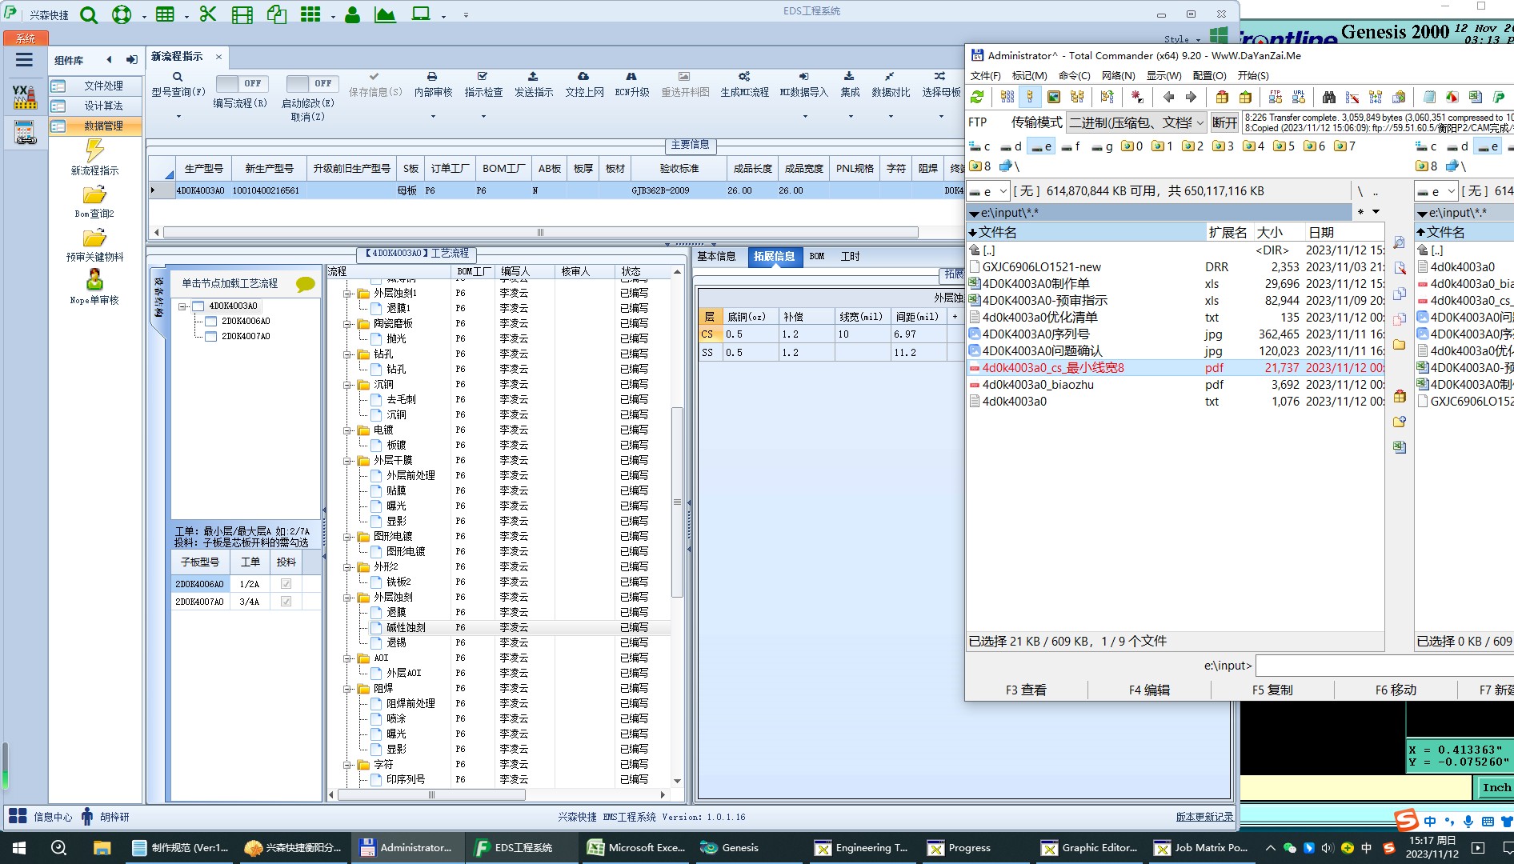The image size is (1514, 864).
Task: Refresh the Total Commander file panel
Action: [977, 97]
